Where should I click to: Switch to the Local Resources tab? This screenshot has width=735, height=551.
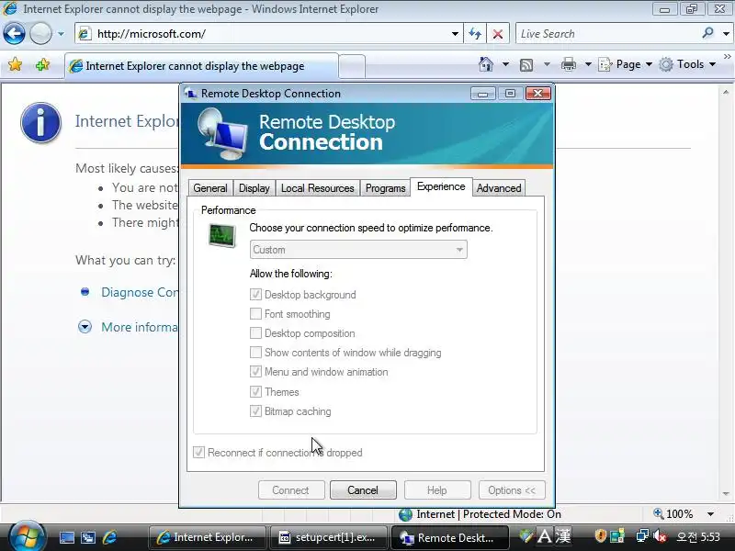coord(317,188)
